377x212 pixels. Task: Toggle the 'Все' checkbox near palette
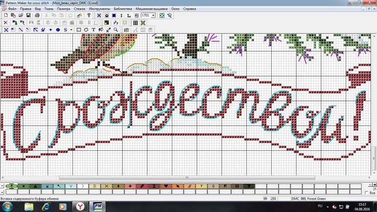(368, 192)
